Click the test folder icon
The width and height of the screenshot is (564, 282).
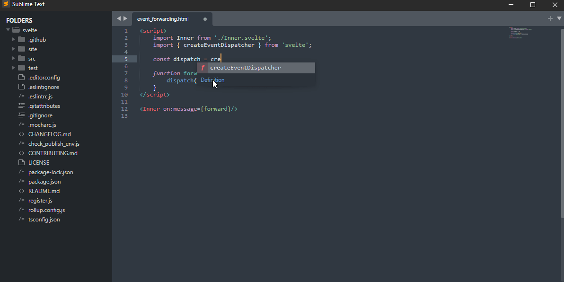coord(22,68)
